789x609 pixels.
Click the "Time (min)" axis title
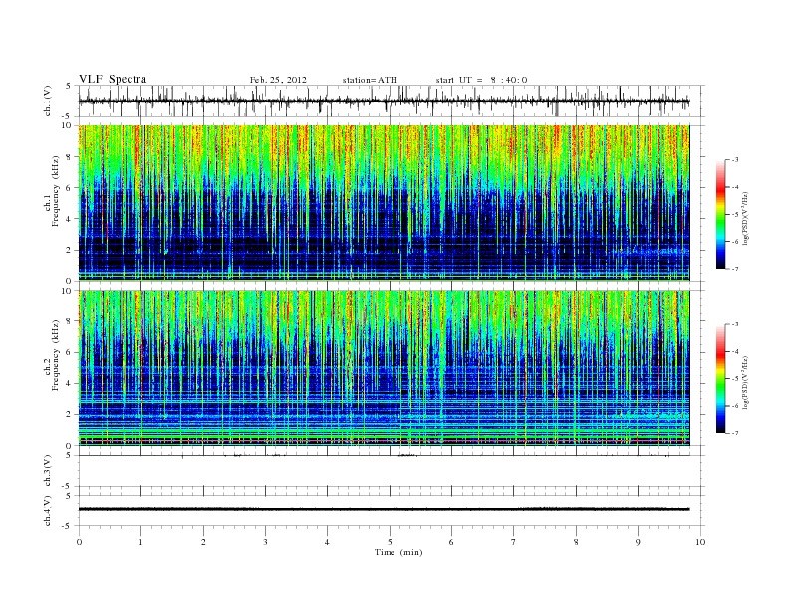click(x=398, y=552)
